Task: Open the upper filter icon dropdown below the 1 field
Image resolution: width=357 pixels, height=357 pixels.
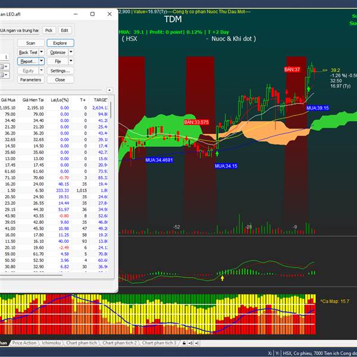Action: pyautogui.click(x=6, y=67)
